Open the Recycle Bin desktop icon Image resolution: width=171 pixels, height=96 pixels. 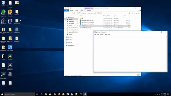click(3, 3)
